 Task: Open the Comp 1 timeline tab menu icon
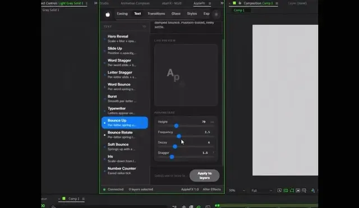pyautogui.click(x=84, y=199)
